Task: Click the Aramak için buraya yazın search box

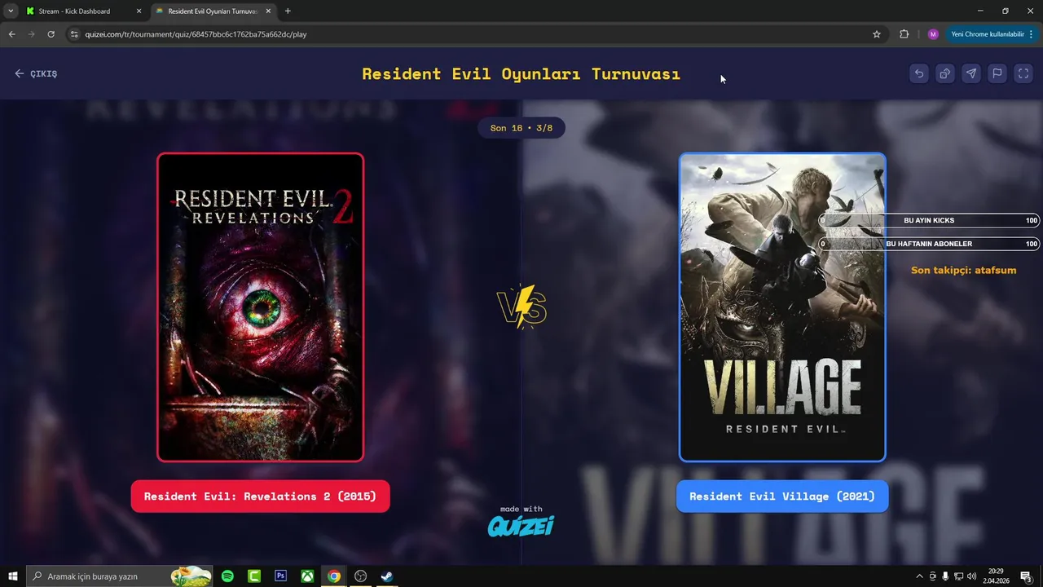Action: [120, 576]
